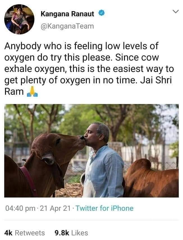The height and width of the screenshot is (240, 183).
Task: Click the folded hands emoji
Action: pos(32,92)
